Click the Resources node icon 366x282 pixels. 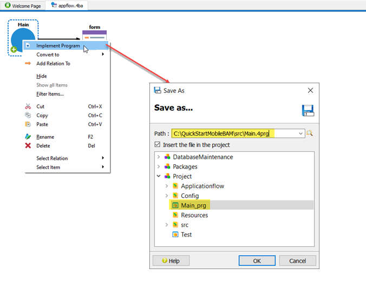[175, 215]
